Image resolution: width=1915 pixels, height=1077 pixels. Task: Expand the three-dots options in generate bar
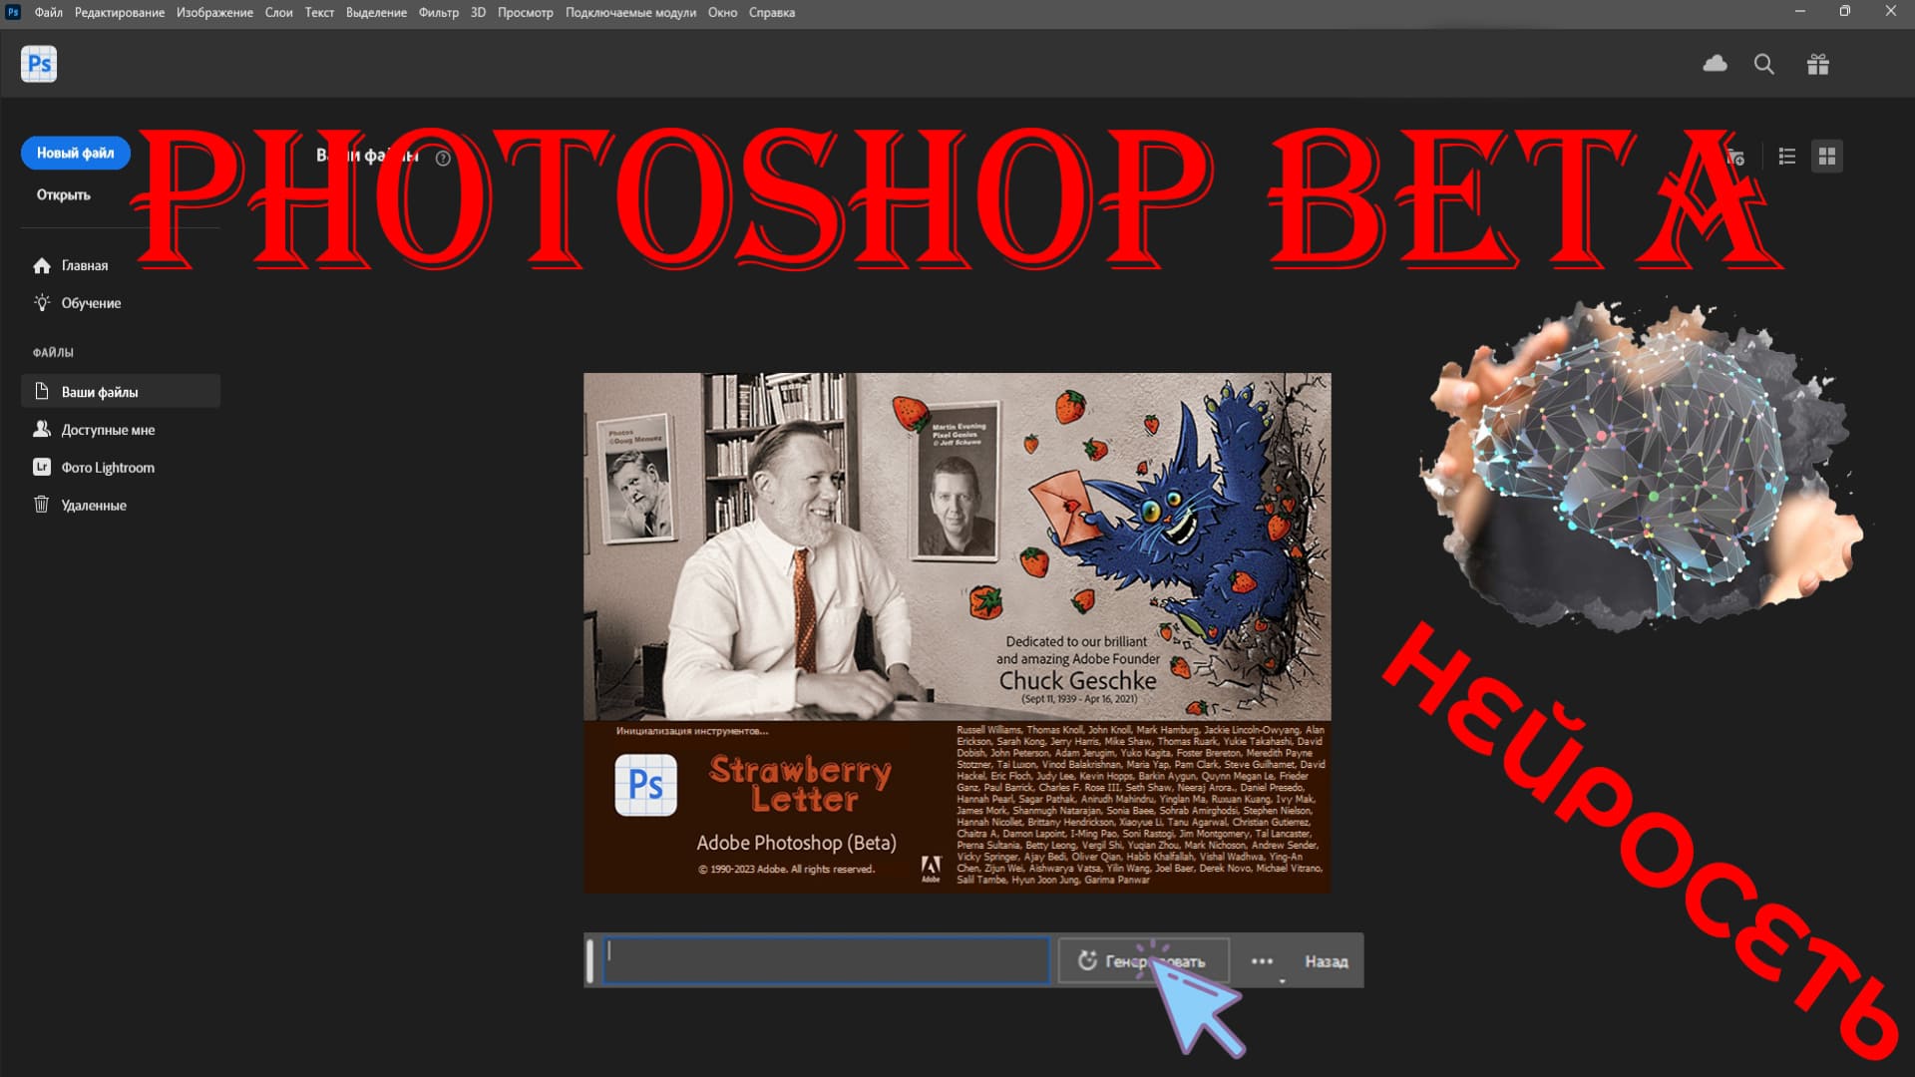pyautogui.click(x=1262, y=961)
